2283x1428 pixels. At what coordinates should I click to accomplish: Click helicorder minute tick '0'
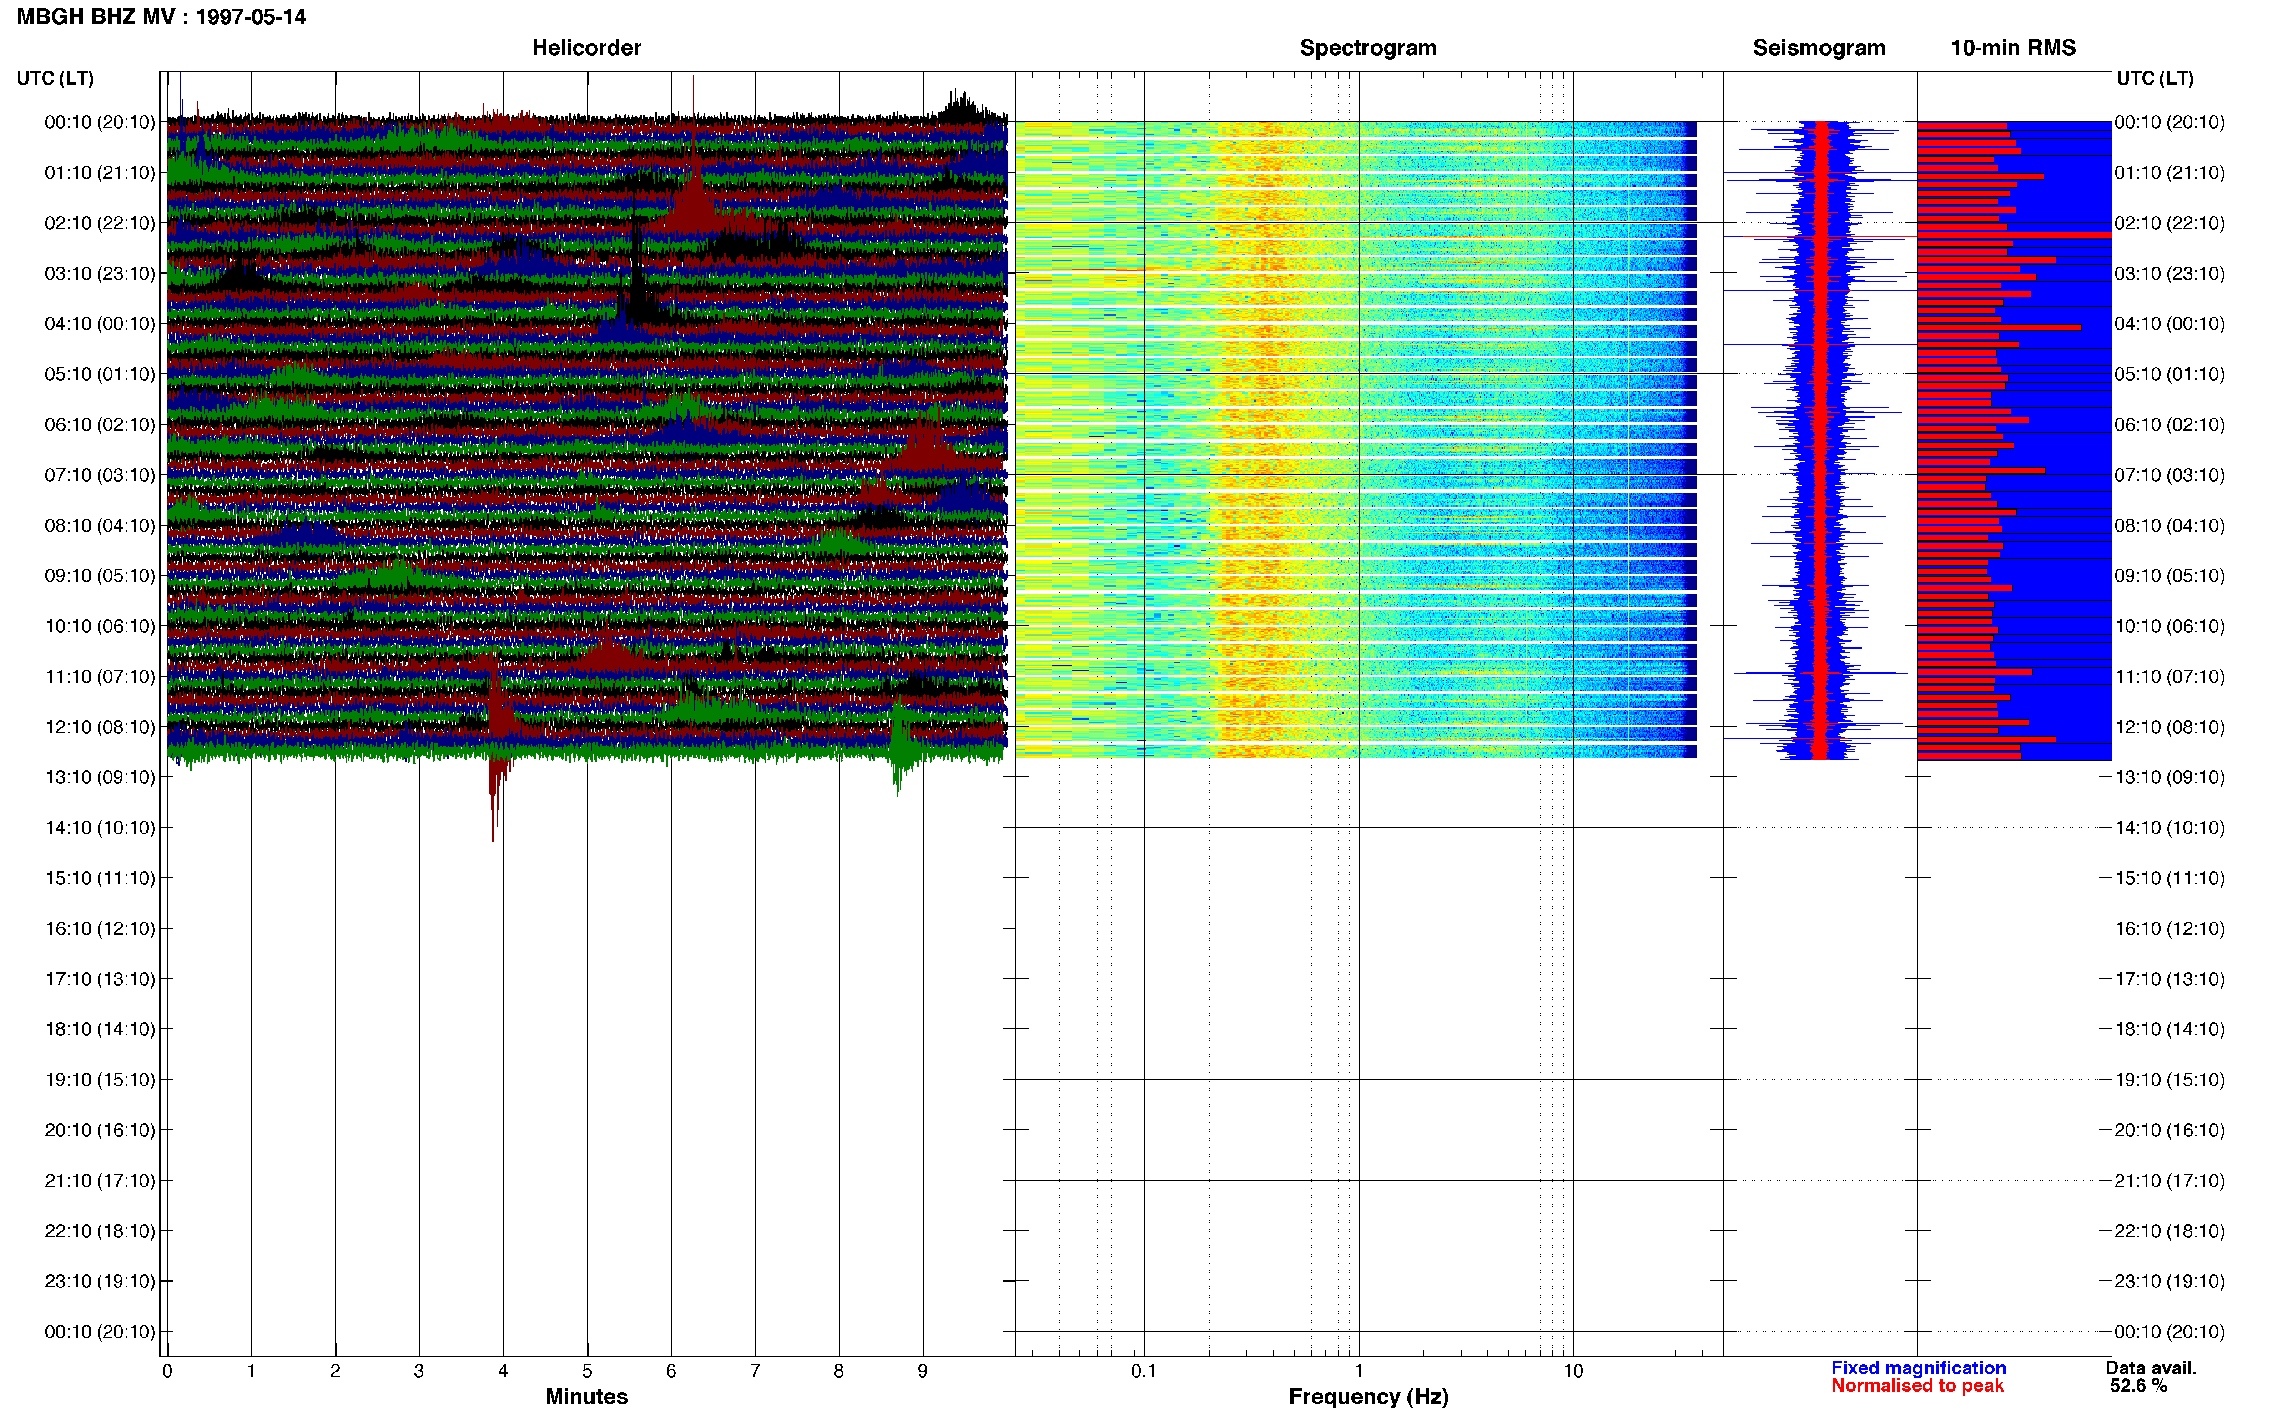coord(167,1371)
